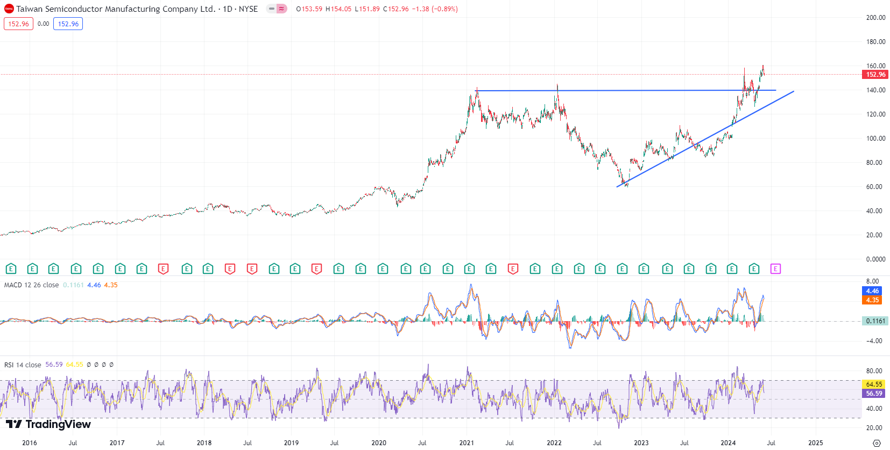Image resolution: width=890 pixels, height=450 pixels.
Task: Click blue 4.46 MACD tag on axis
Action: (x=872, y=291)
